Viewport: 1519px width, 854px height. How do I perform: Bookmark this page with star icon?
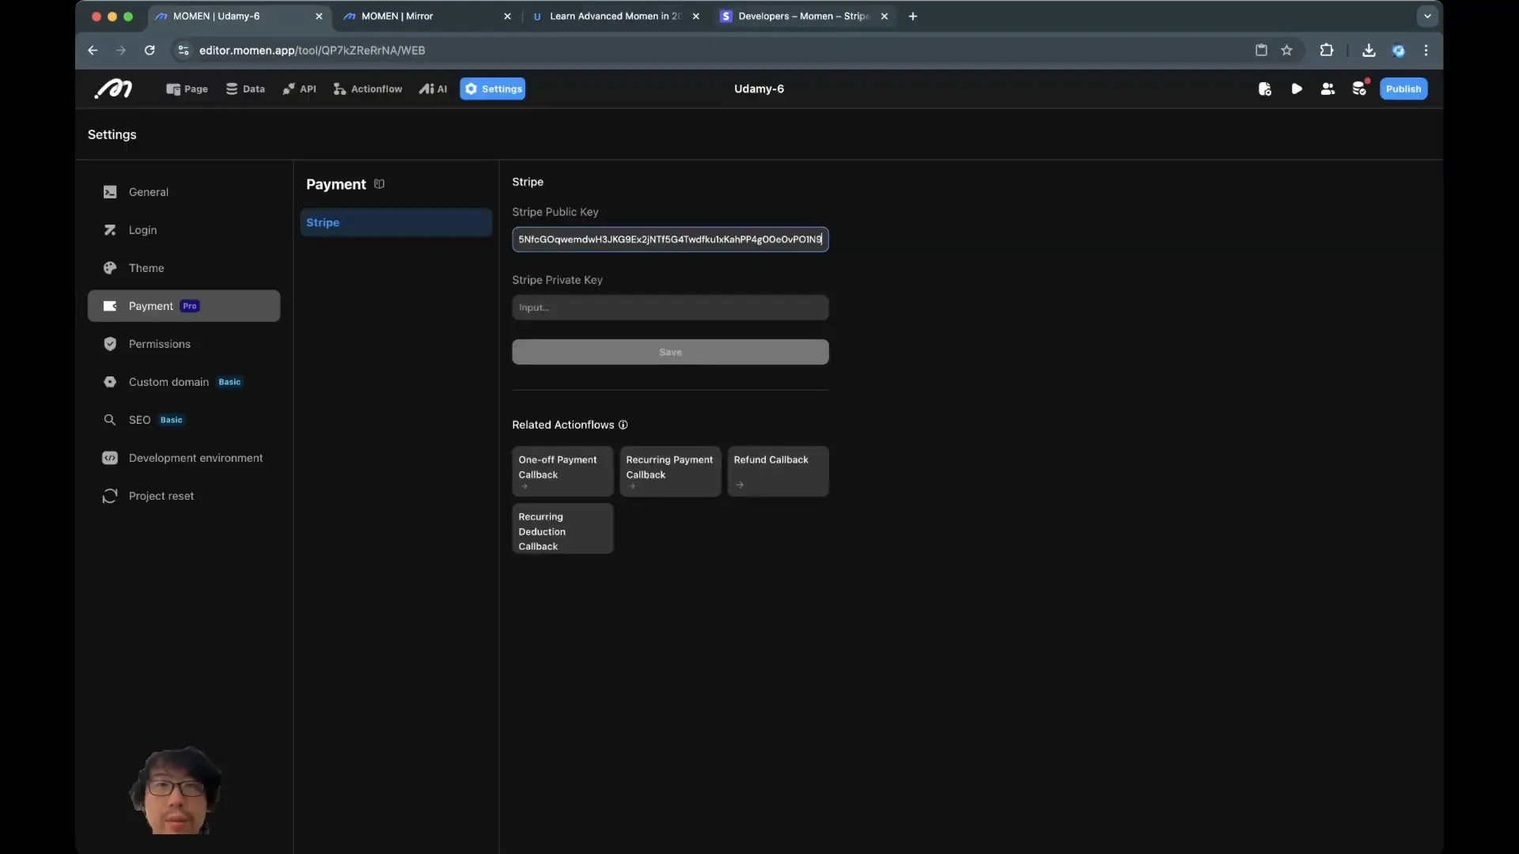[1287, 50]
